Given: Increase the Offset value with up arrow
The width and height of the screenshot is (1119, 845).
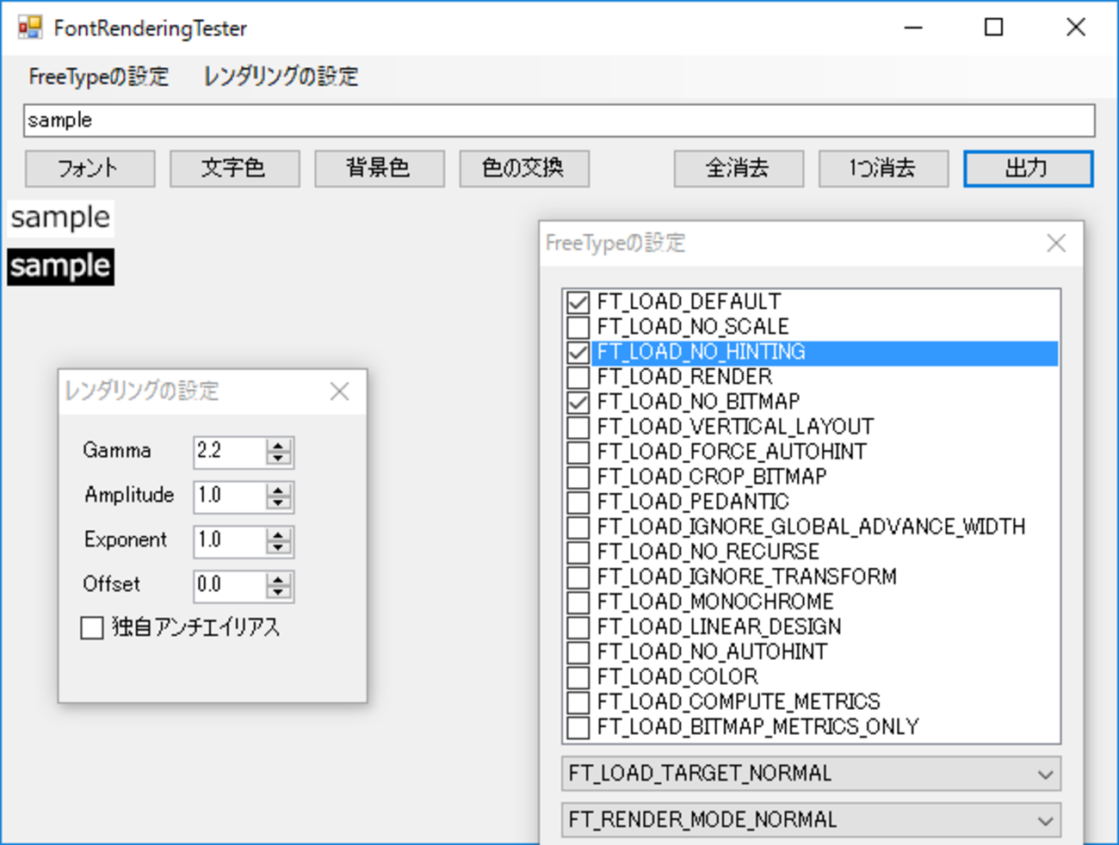Looking at the screenshot, I should tap(278, 580).
